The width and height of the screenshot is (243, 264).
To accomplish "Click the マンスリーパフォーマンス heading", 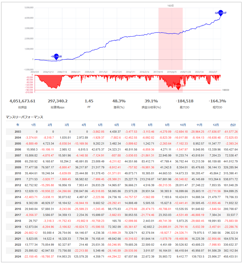I will [x=24, y=117].
